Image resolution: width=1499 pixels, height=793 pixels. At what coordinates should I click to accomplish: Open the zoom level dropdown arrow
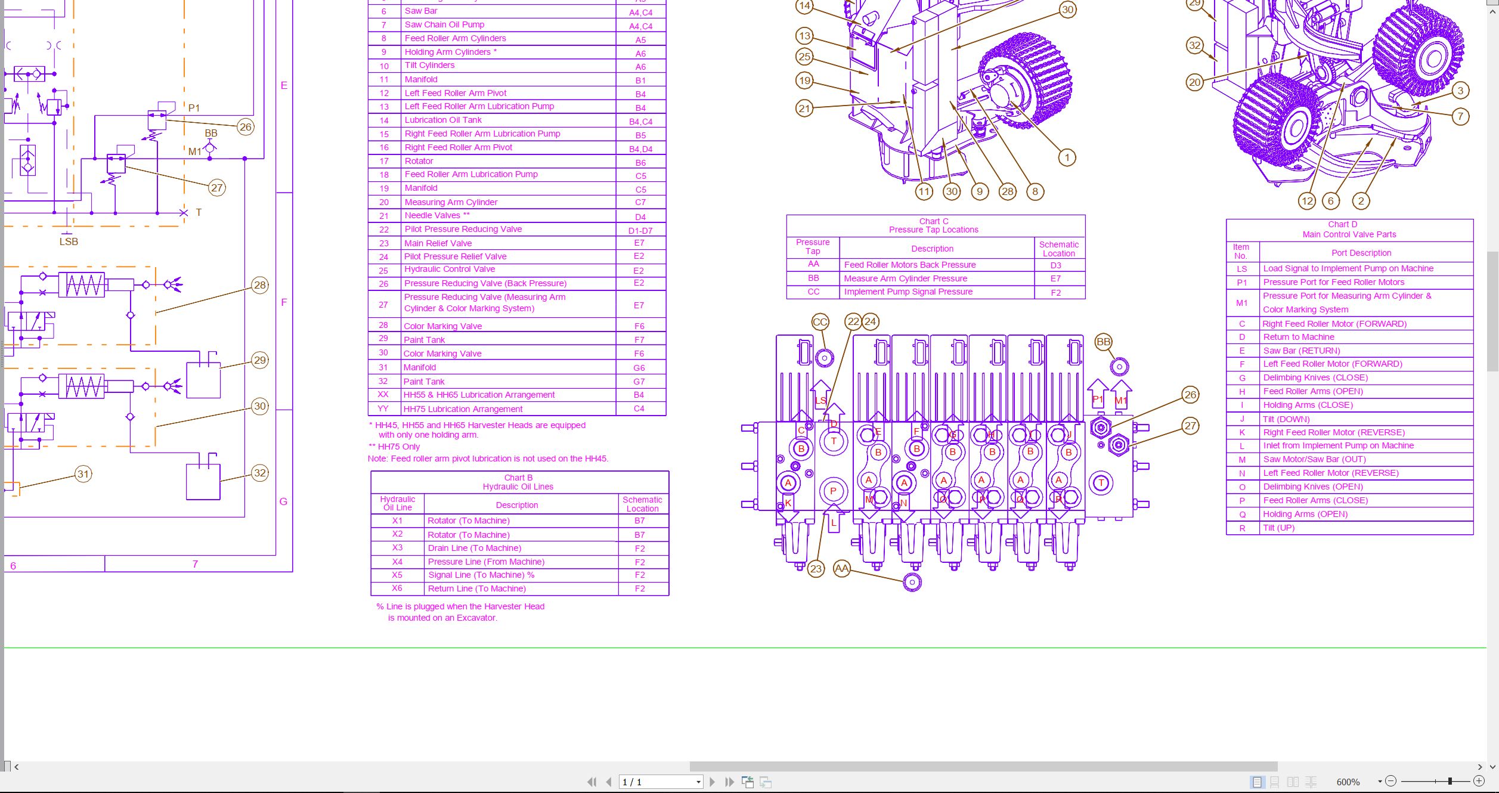click(1380, 782)
